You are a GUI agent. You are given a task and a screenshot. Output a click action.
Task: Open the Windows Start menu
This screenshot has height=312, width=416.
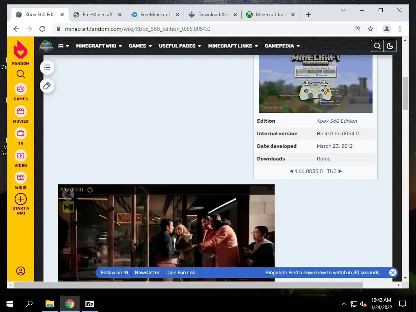click(x=10, y=304)
